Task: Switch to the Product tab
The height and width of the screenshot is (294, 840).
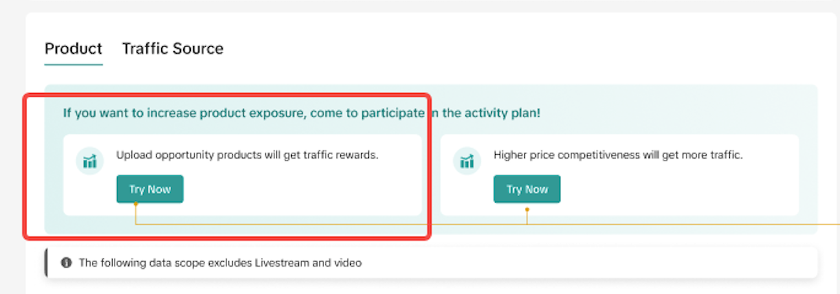Action: tap(73, 49)
